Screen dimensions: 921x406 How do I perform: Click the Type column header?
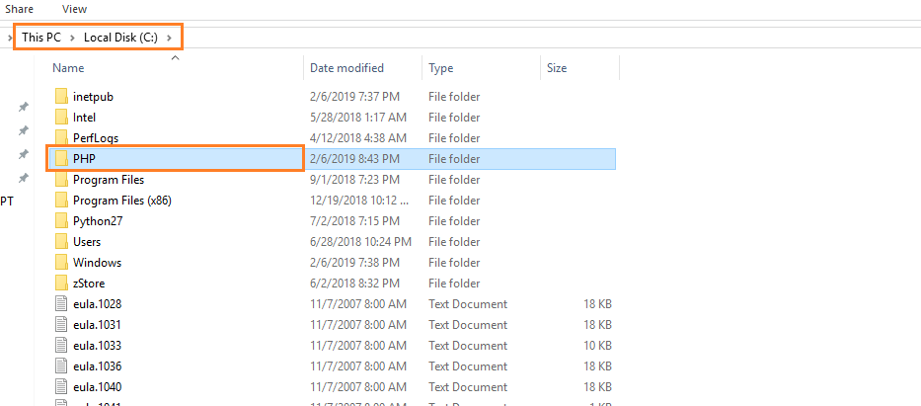pos(440,68)
